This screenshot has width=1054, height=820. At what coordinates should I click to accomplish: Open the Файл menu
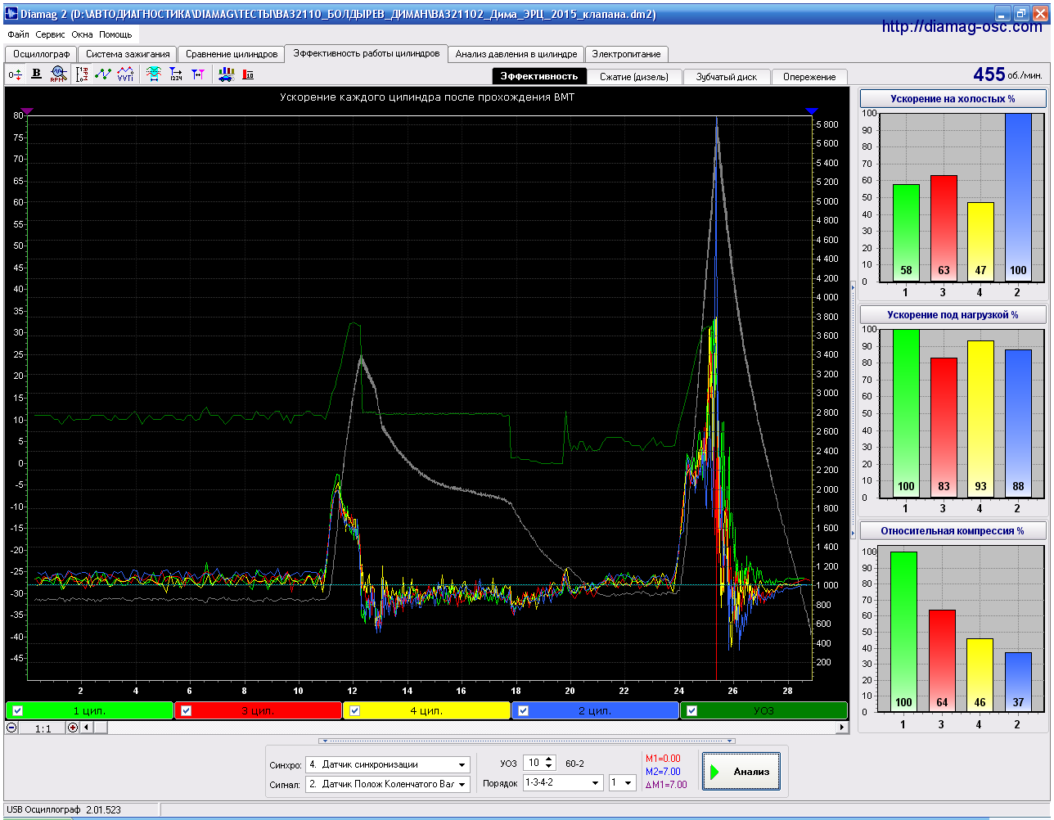click(18, 35)
